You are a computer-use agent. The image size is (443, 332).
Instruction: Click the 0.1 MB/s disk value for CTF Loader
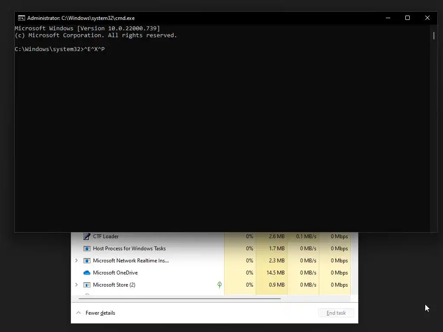point(306,236)
